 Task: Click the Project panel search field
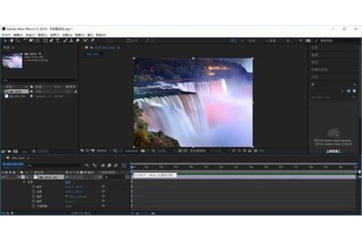(x=39, y=80)
